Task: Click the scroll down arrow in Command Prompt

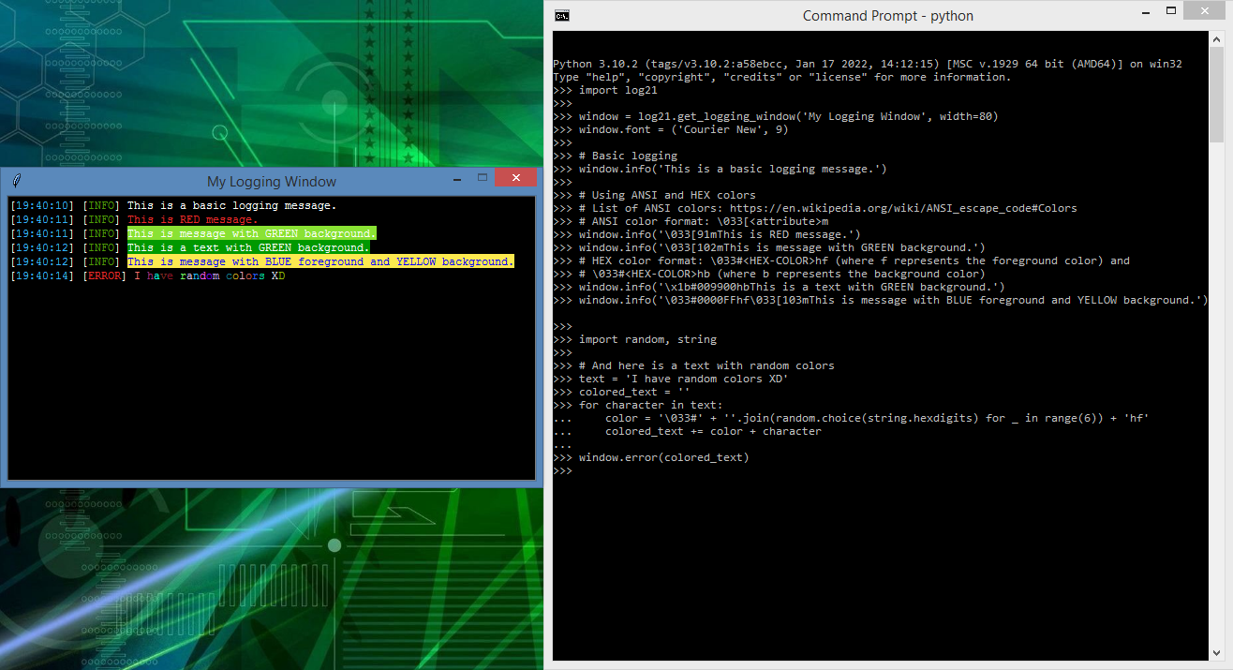Action: coord(1216,653)
